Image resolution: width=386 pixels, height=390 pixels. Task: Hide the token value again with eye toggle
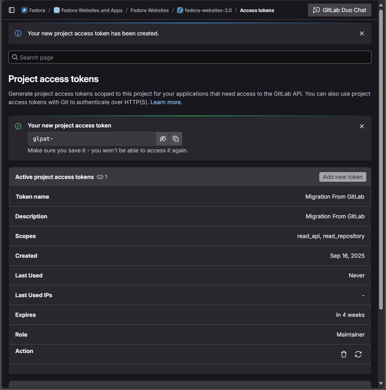[x=163, y=138]
